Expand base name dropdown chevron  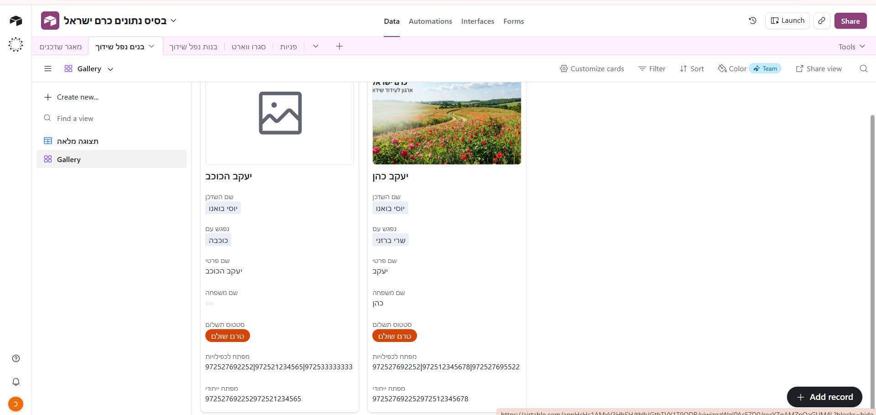173,21
